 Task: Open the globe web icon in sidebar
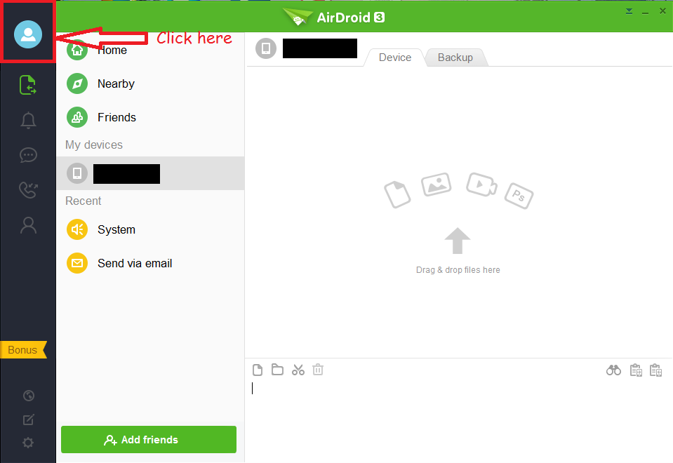(x=28, y=396)
